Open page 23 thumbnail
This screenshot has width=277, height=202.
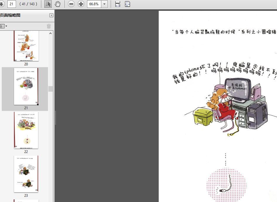point(26,174)
